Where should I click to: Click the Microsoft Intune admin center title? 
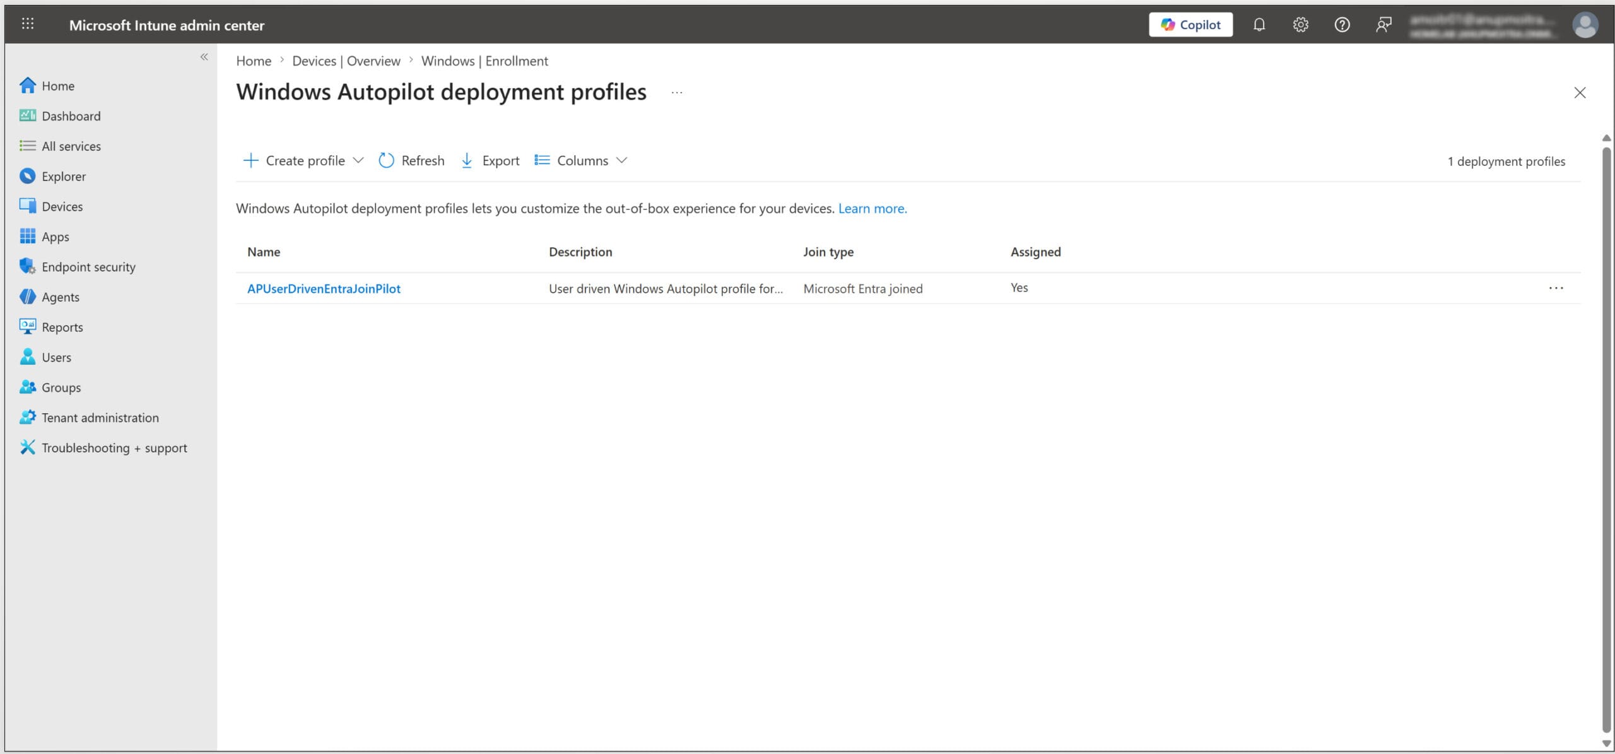167,25
